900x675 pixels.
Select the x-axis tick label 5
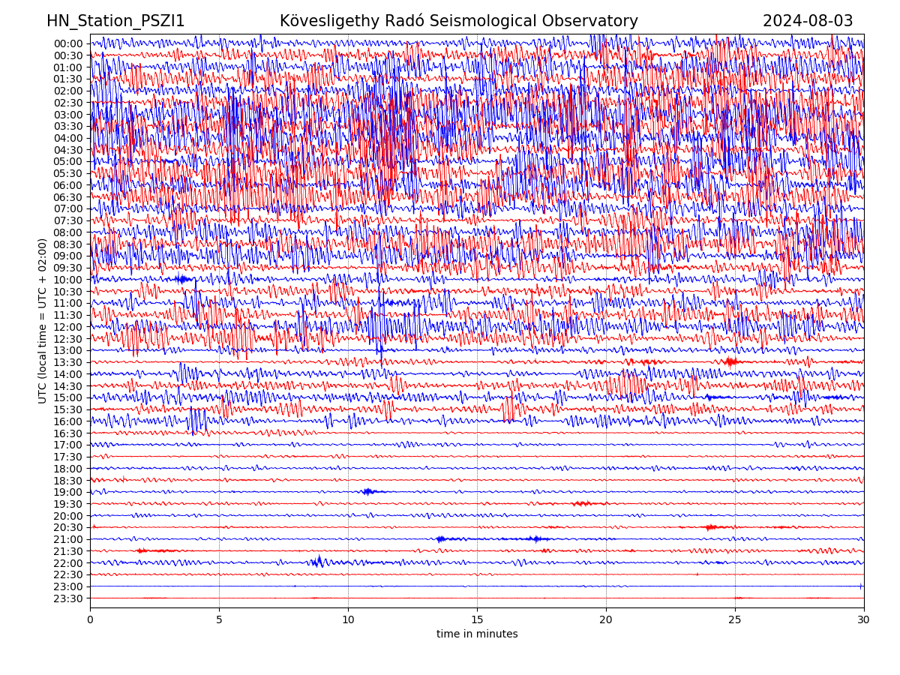point(219,620)
